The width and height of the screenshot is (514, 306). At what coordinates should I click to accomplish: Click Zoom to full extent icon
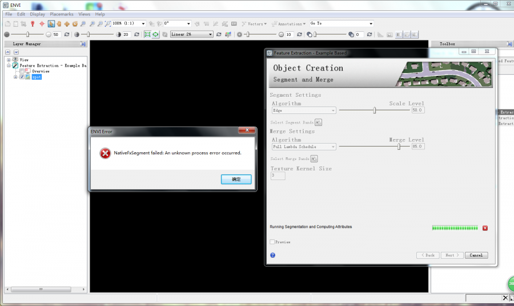pyautogui.click(x=107, y=23)
